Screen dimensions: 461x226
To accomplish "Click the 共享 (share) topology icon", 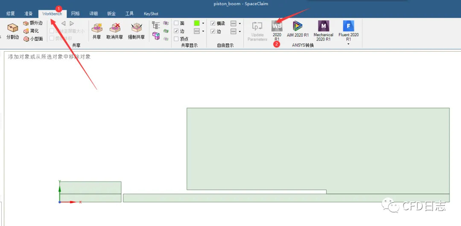I will click(x=97, y=31).
